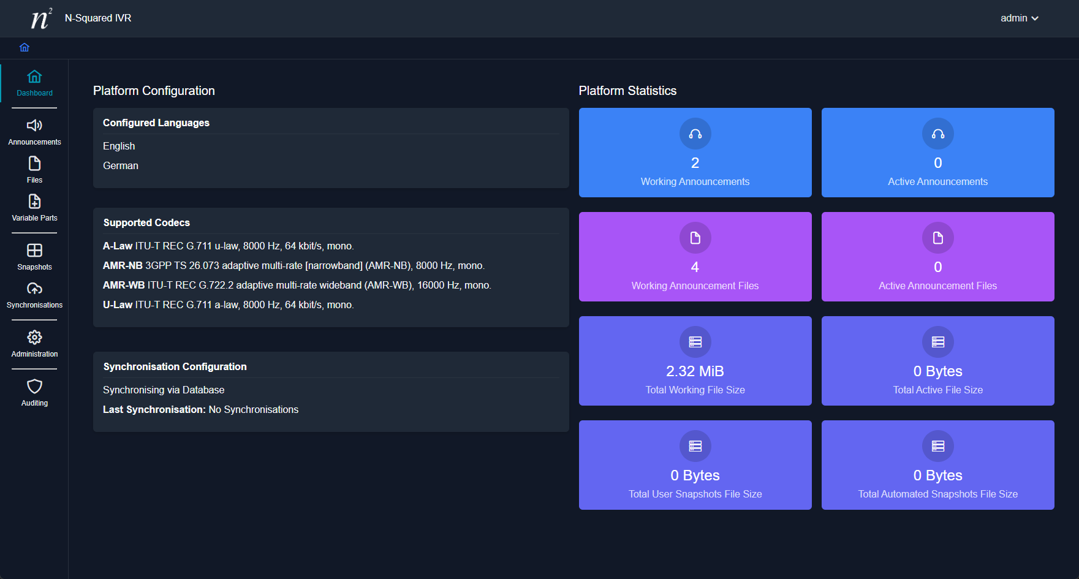Click Total User Snapshots File Size card

pyautogui.click(x=695, y=465)
